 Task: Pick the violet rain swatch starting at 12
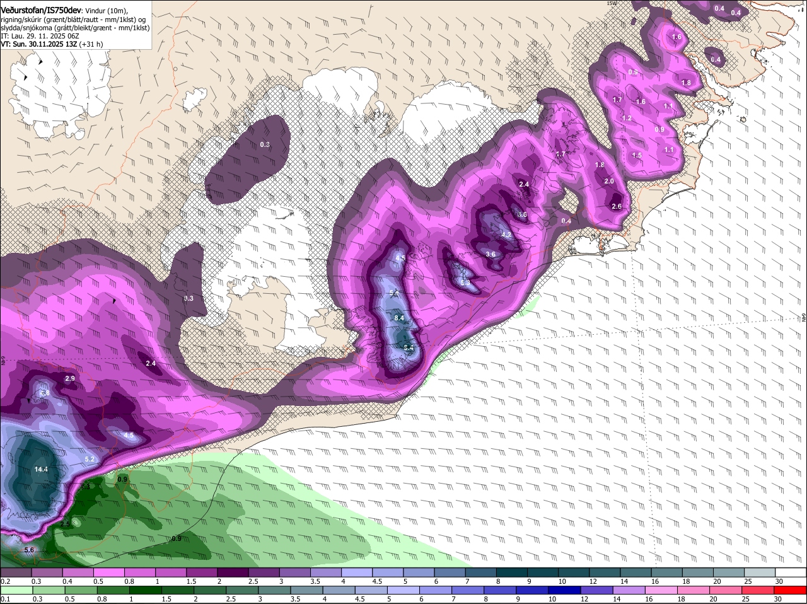[x=598, y=590]
